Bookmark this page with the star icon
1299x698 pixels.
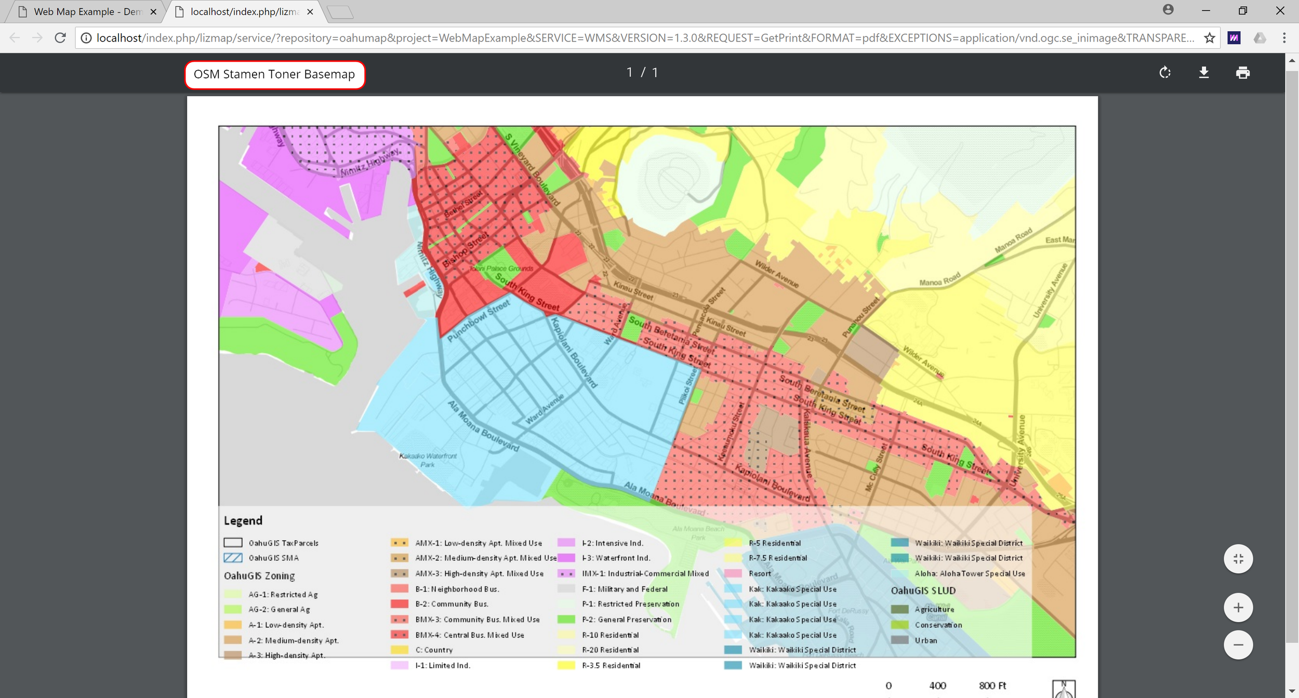pos(1210,38)
